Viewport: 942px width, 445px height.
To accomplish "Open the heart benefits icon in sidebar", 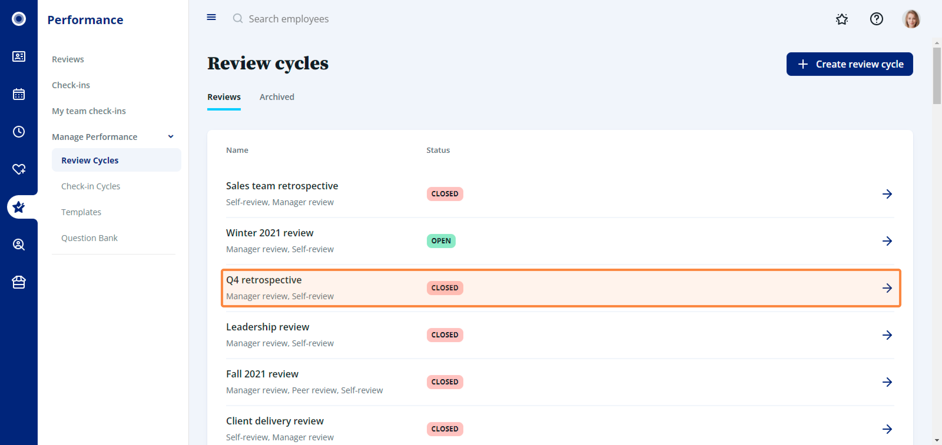I will (19, 169).
